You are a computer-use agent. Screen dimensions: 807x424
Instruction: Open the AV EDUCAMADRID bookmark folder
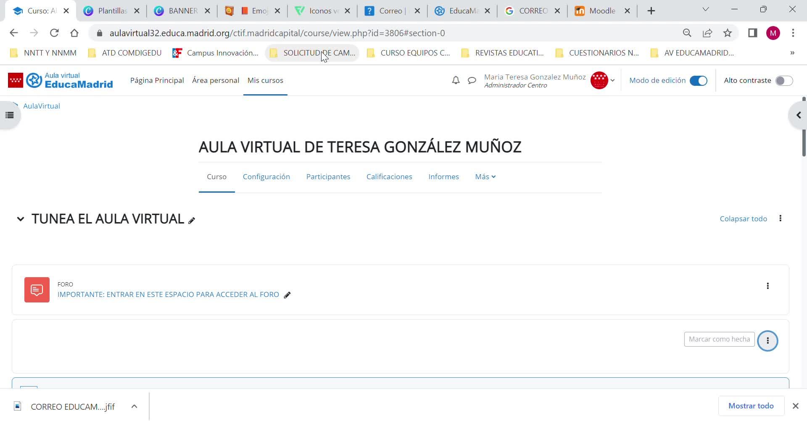(x=692, y=53)
